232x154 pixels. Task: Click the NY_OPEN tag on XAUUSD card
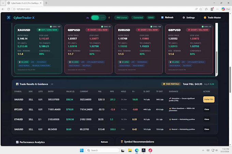click(x=24, y=62)
